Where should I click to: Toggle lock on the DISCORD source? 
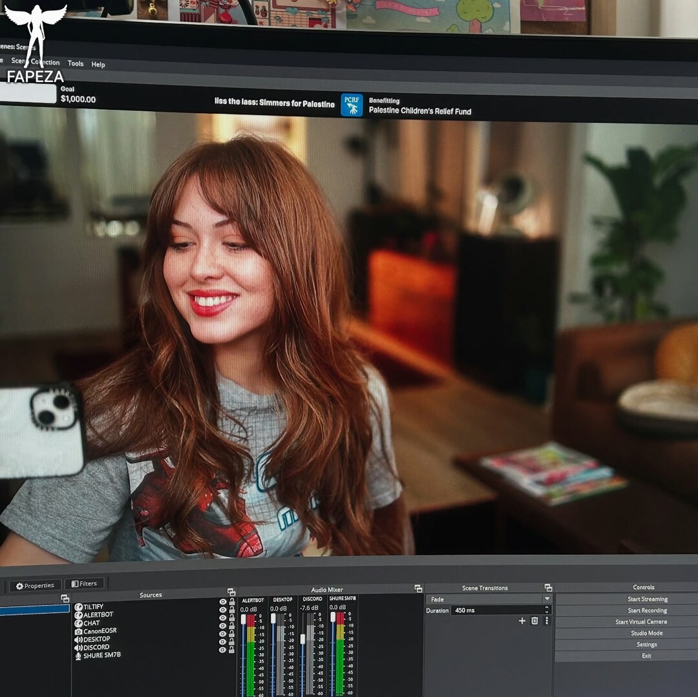pos(231,642)
